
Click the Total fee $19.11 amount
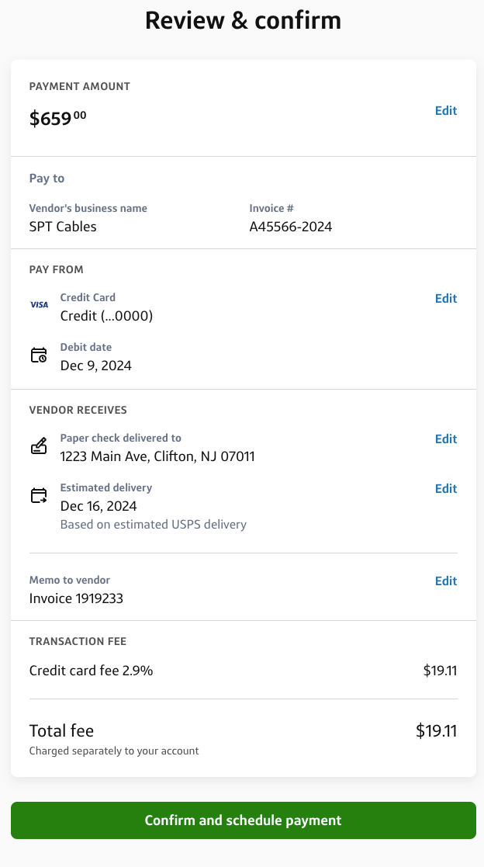point(436,730)
